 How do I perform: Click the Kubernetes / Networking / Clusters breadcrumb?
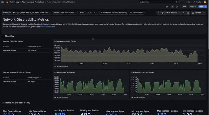(x=61, y=2)
